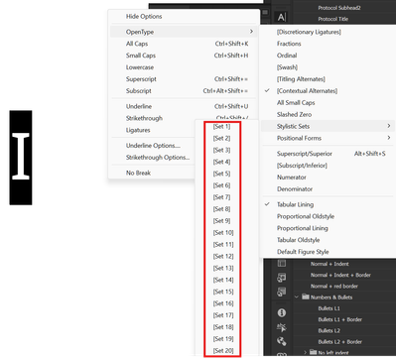Apply Subscript from the menu
The width and height of the screenshot is (396, 358).
pyautogui.click(x=139, y=91)
